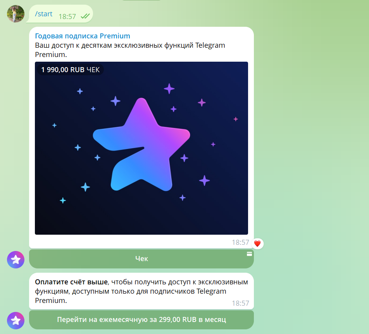Viewport: 369px width, 334px height.
Task: Click the Premium bot avatar beside Чек button
Action: [x=16, y=260]
